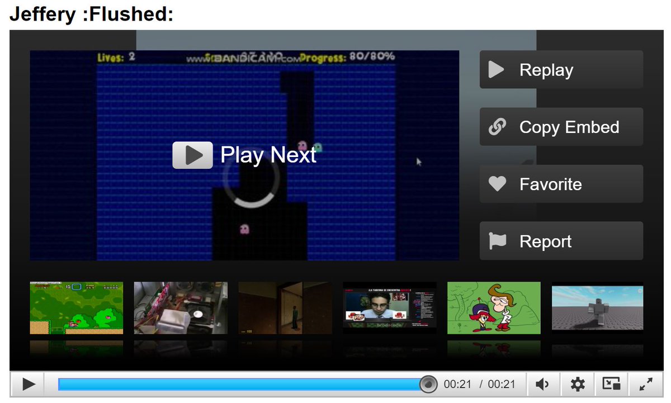
Task: Report this video
Action: (561, 241)
